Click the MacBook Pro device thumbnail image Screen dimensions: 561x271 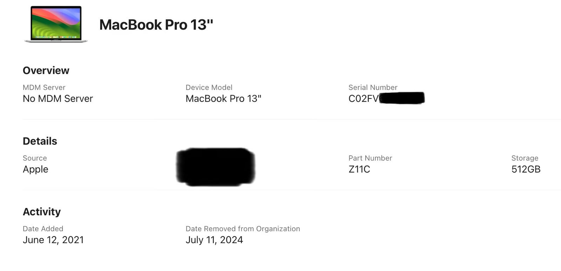tap(55, 25)
